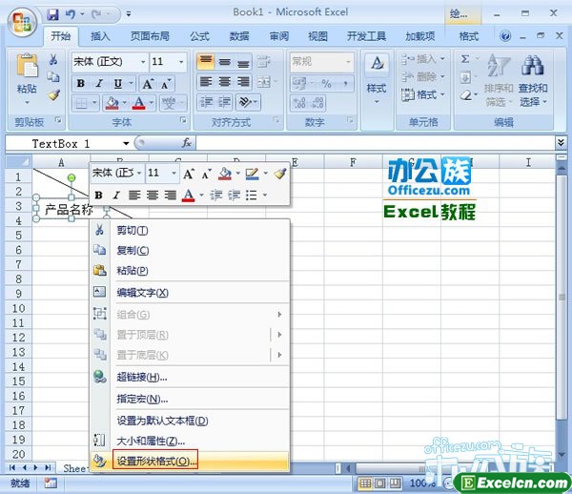This screenshot has width=572, height=494.
Task: Choose Size and Properties (大小和属性) entry
Action: point(190,441)
